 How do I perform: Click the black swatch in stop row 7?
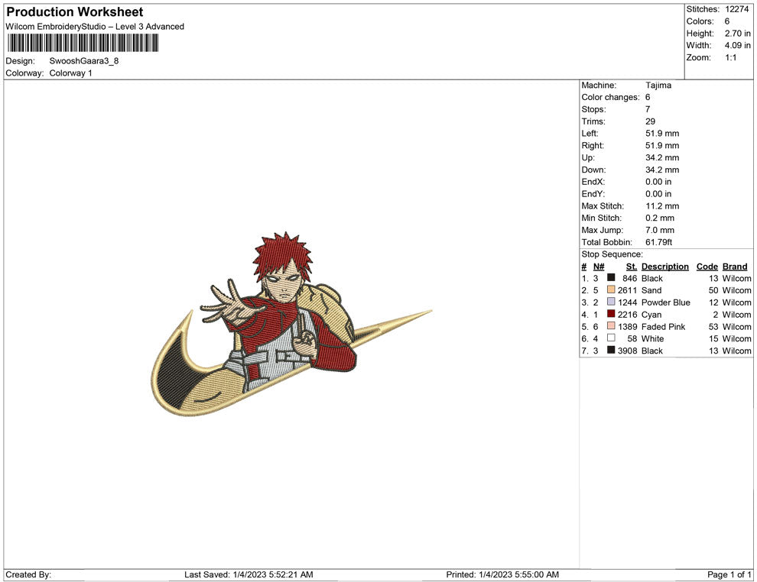pos(611,350)
